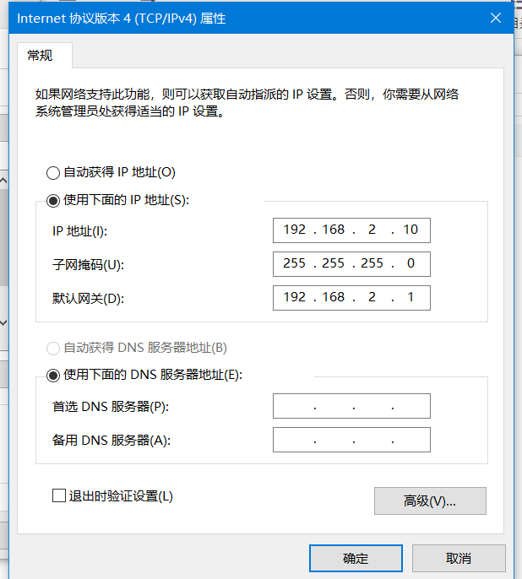Cancel with the 取消 button
This screenshot has width=522, height=579.
pyautogui.click(x=459, y=559)
